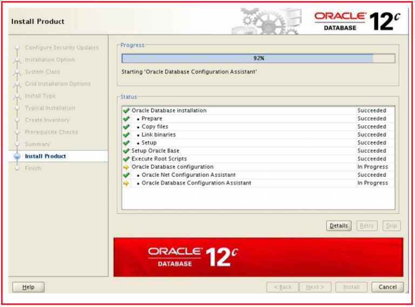
Task: Click checkmark beside Oracle Net Configuration Assistant
Action: (x=126, y=175)
